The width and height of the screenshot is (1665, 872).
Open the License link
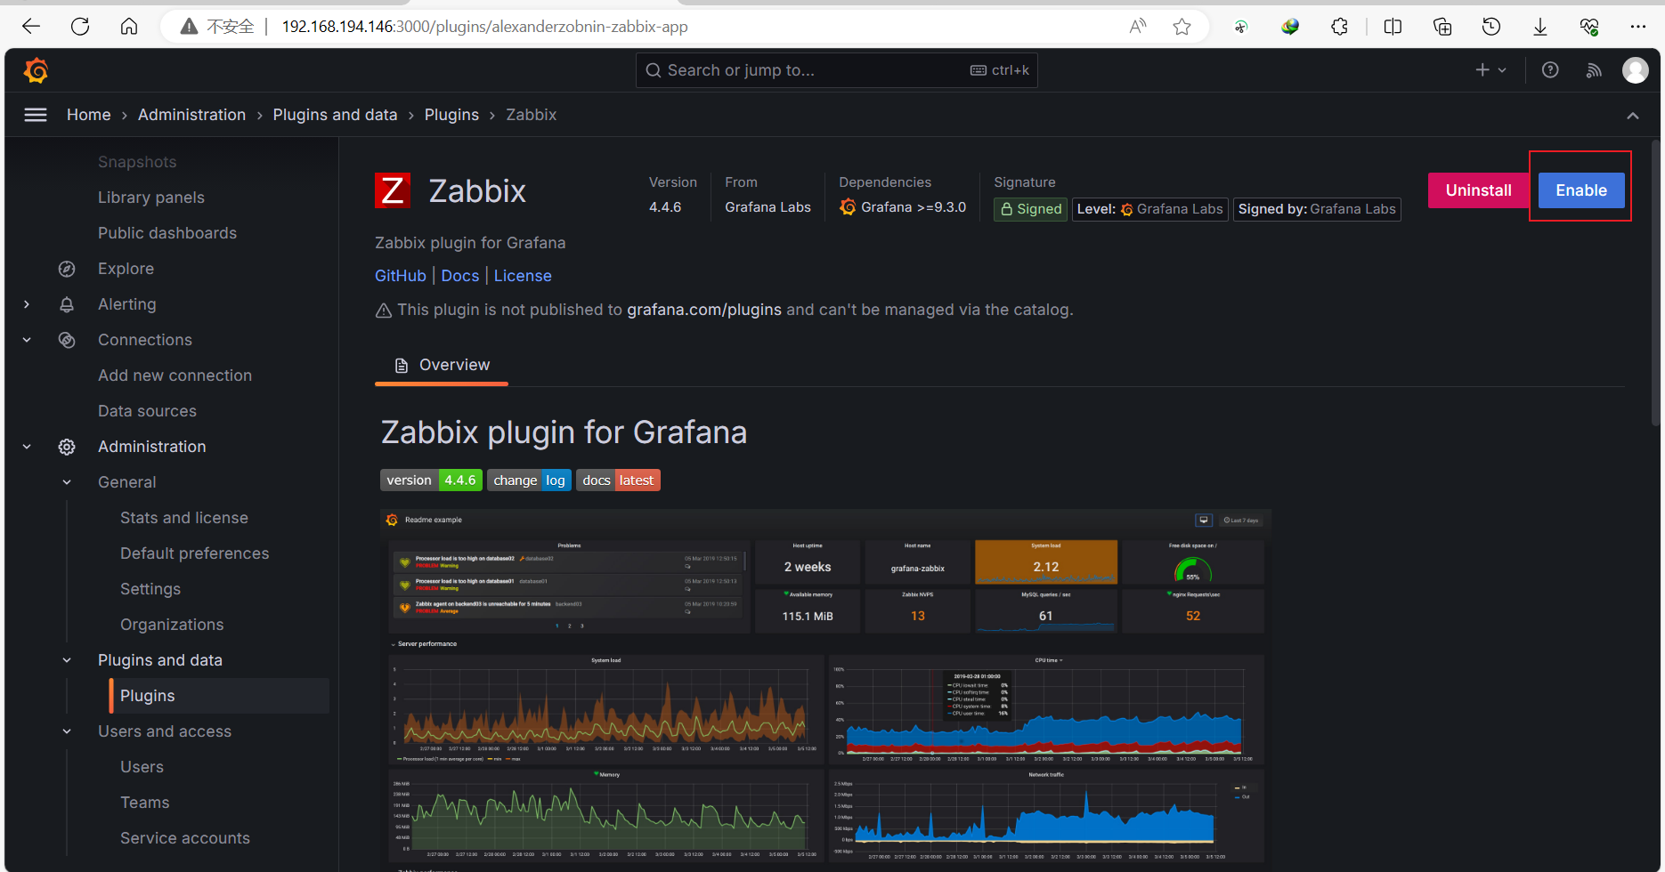pyautogui.click(x=523, y=276)
